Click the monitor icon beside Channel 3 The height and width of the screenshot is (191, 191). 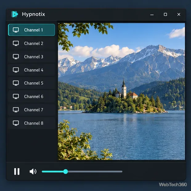pos(16,57)
